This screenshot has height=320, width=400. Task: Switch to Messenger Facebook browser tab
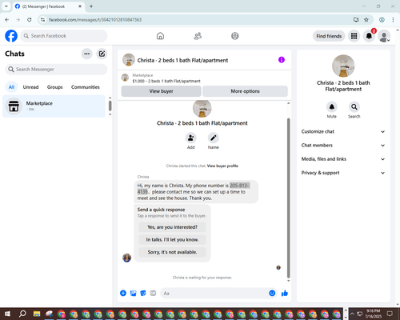click(48, 6)
